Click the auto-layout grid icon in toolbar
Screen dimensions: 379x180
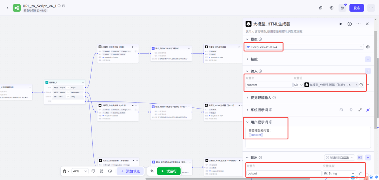(x=101, y=171)
